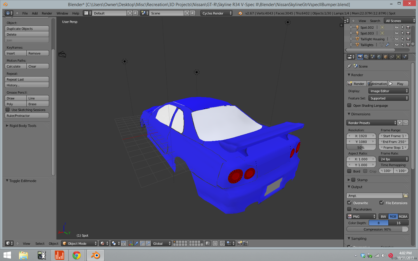Open the PNG file format dropdown

pos(361,216)
